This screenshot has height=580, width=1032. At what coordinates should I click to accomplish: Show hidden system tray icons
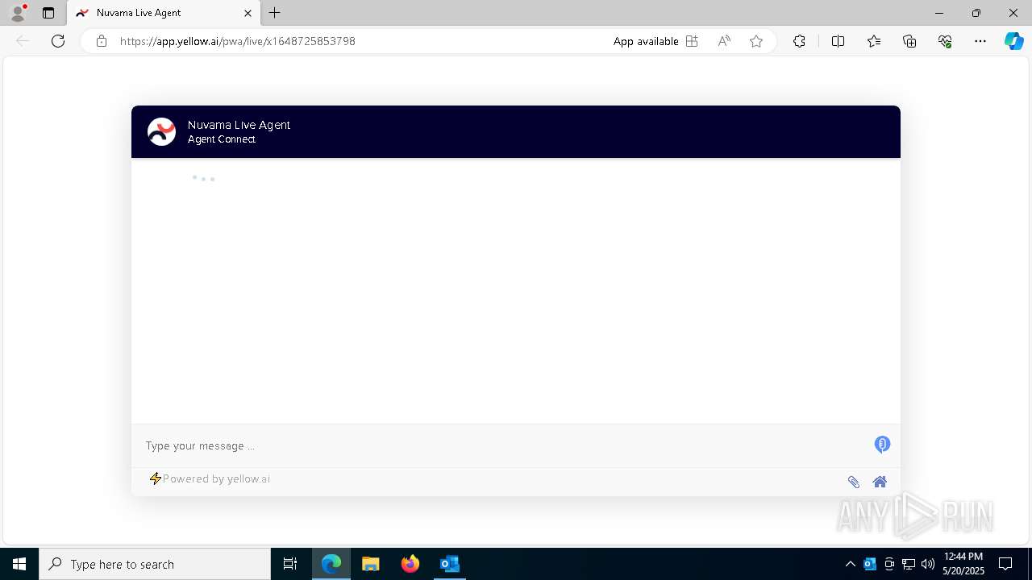(x=850, y=564)
